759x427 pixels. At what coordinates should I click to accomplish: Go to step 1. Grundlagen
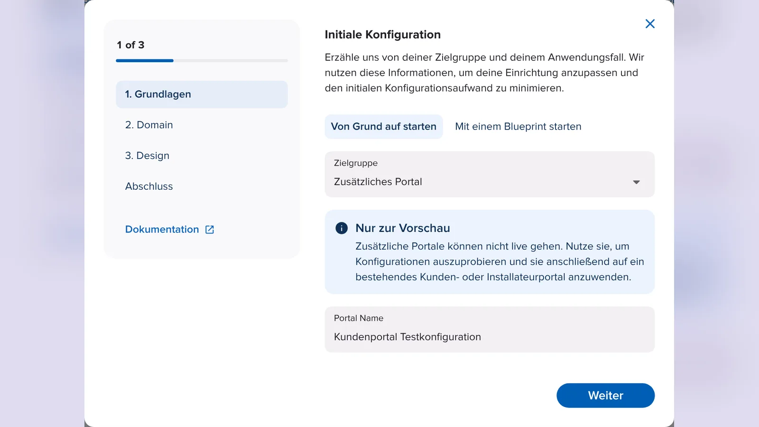(x=202, y=94)
